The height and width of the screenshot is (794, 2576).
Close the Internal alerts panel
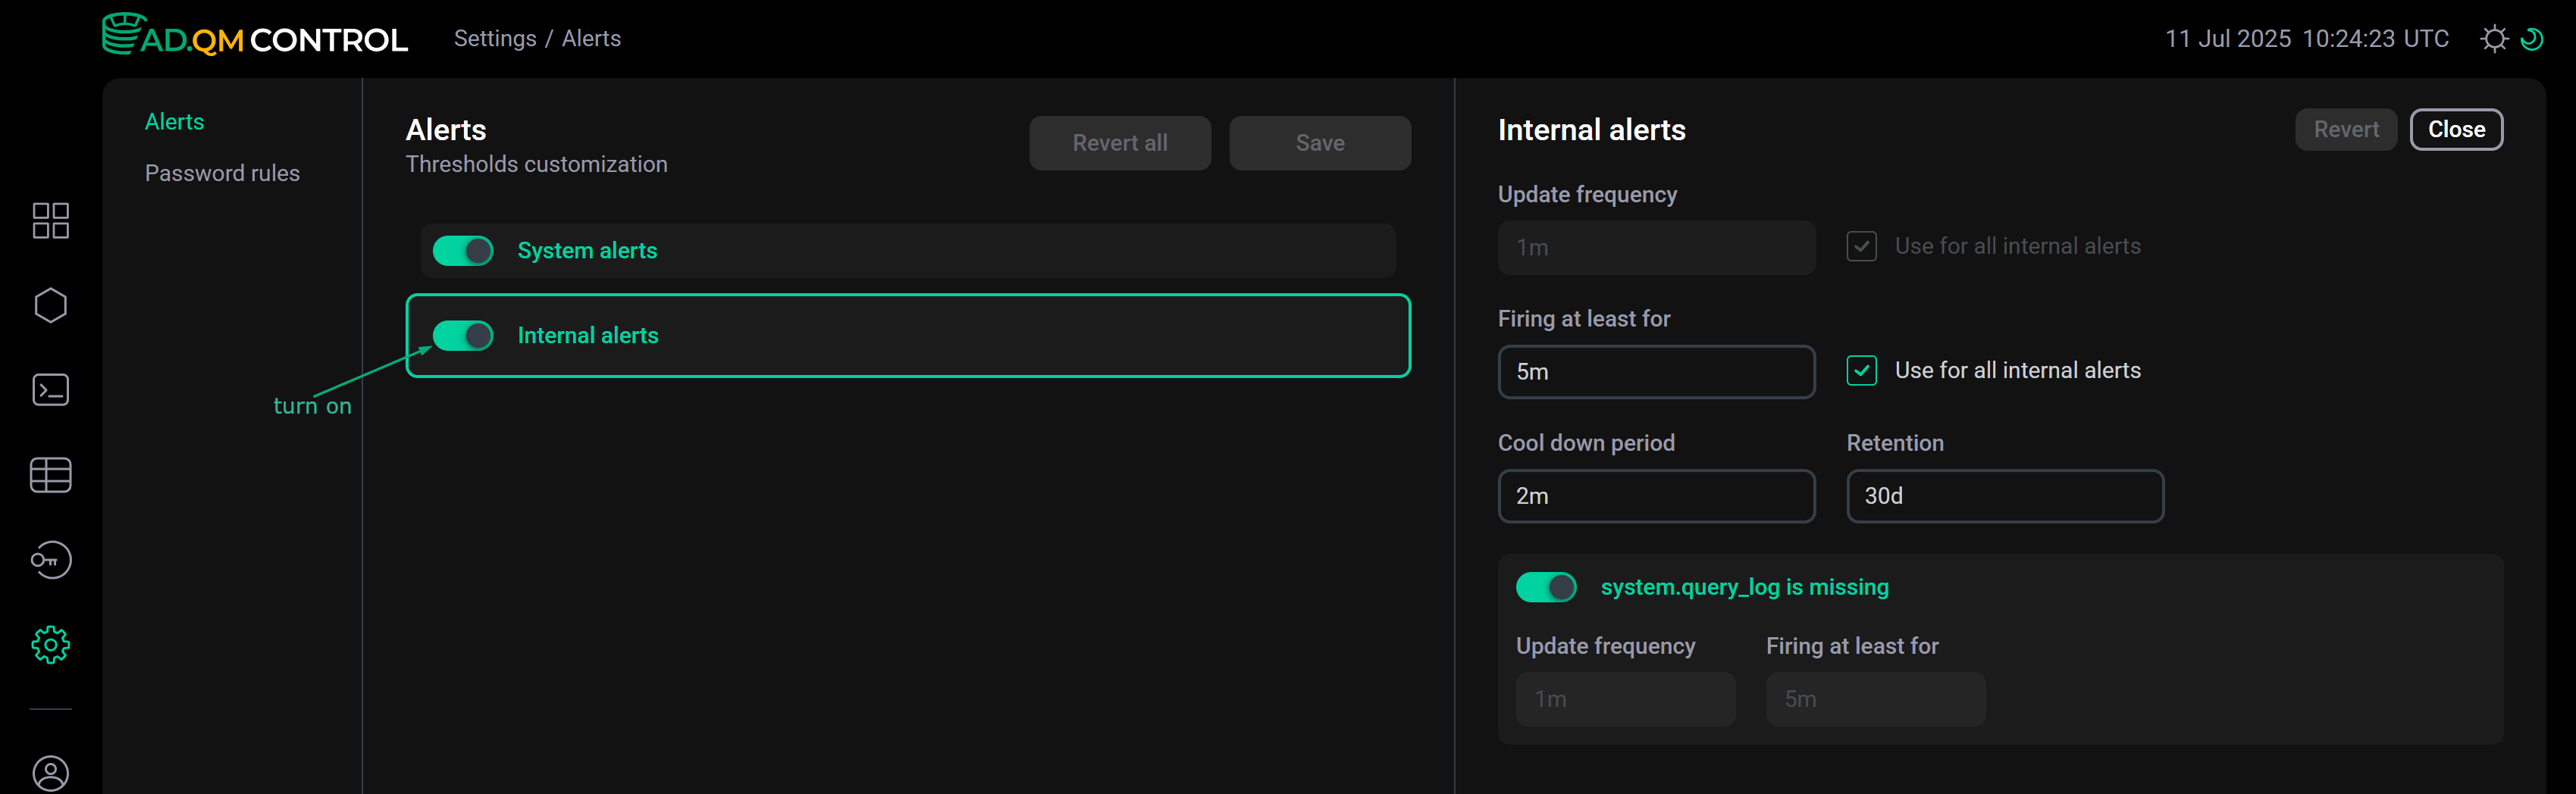2456,129
